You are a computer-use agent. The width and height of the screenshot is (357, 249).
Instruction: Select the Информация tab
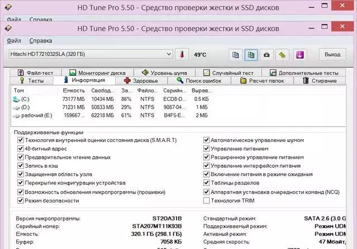point(84,80)
